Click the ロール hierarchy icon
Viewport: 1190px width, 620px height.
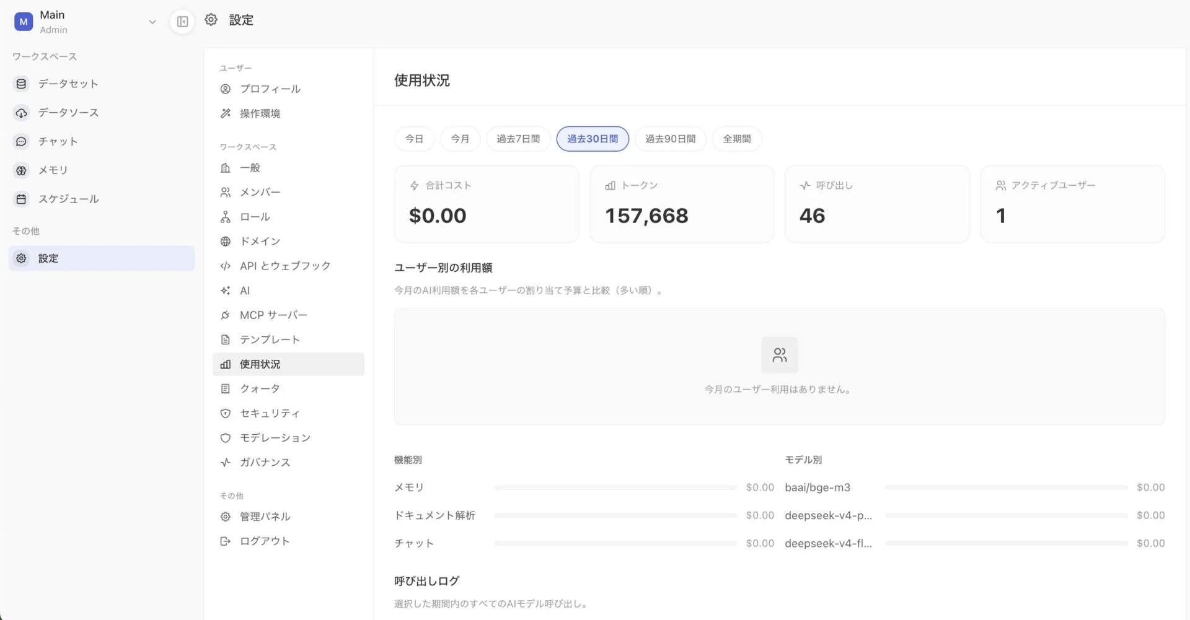(226, 217)
